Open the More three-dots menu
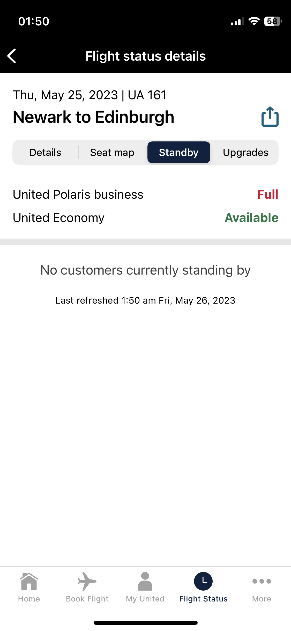 (262, 581)
